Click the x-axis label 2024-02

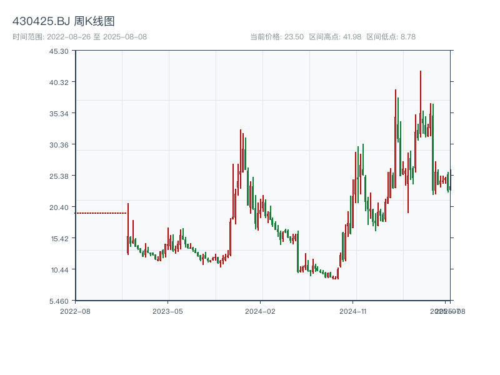[260, 311]
